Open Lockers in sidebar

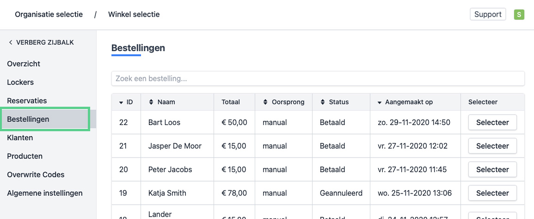click(20, 82)
